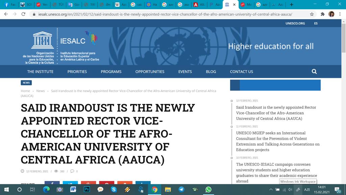The width and height of the screenshot is (346, 195).
Task: Open WhatsApp from the taskbar
Action: 208,190
